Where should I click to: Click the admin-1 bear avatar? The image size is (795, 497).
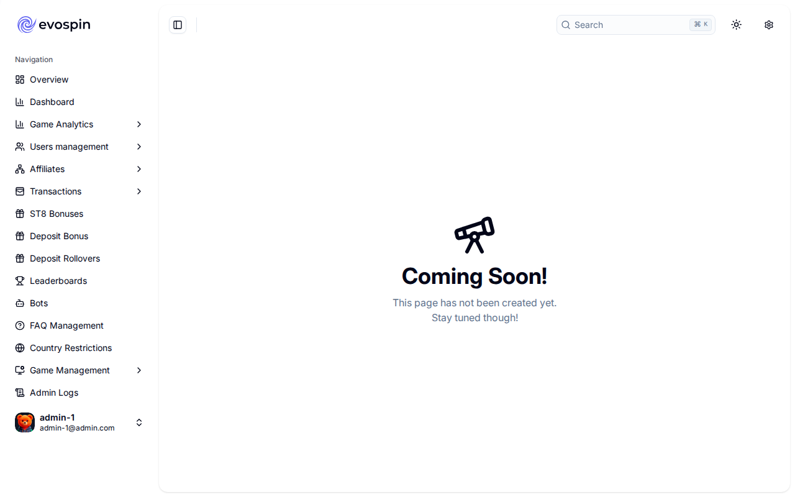pos(25,422)
